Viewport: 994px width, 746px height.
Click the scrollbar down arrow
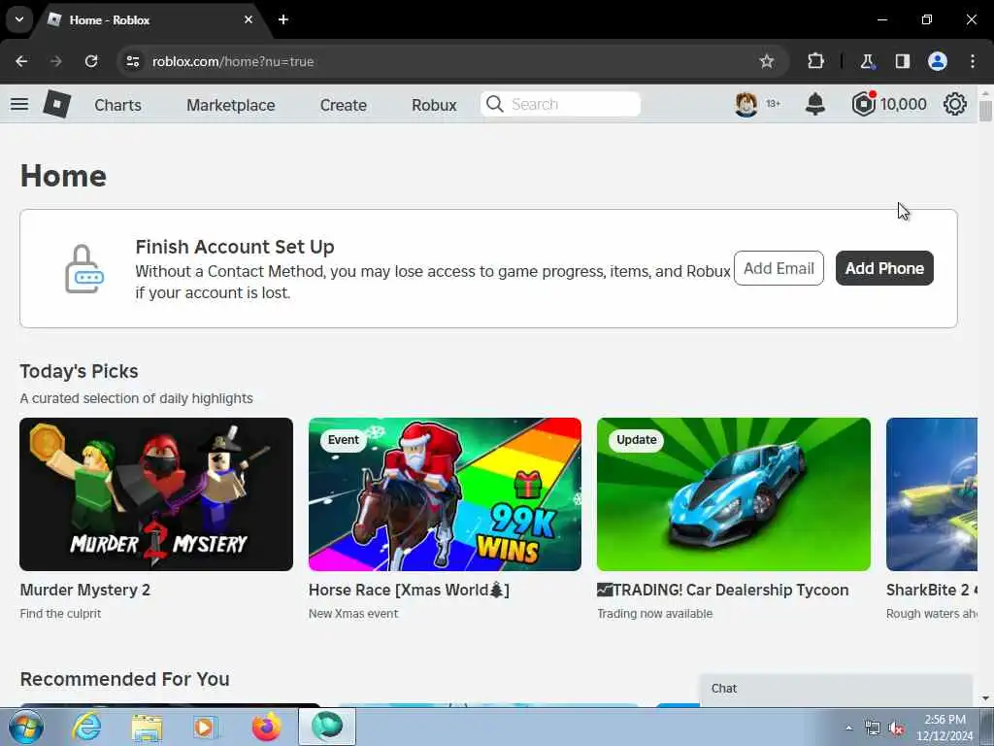[x=985, y=699]
